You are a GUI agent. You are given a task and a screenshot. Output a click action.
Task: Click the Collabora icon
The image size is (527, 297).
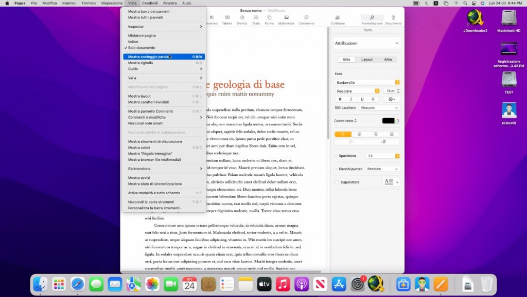[x=338, y=17]
